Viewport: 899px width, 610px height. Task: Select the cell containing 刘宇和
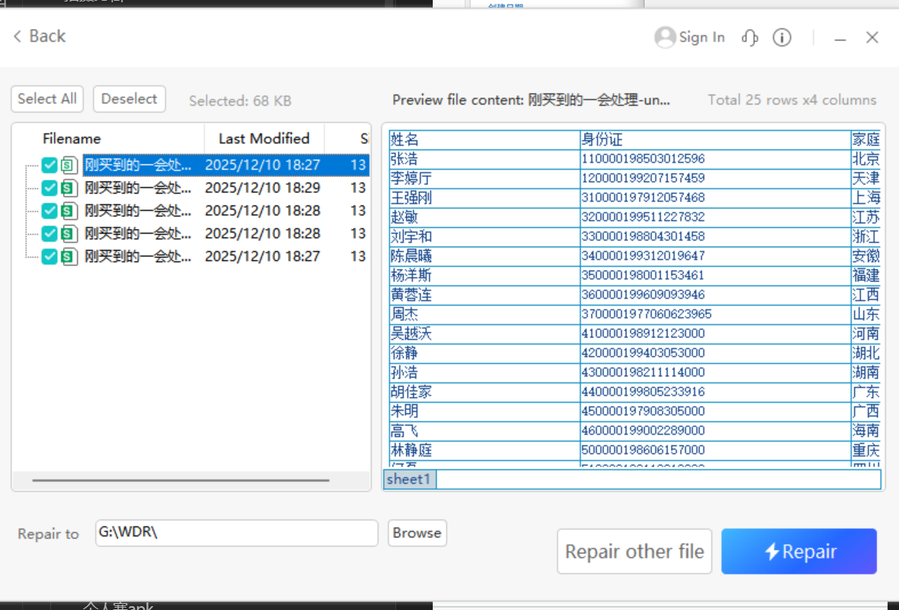click(485, 237)
